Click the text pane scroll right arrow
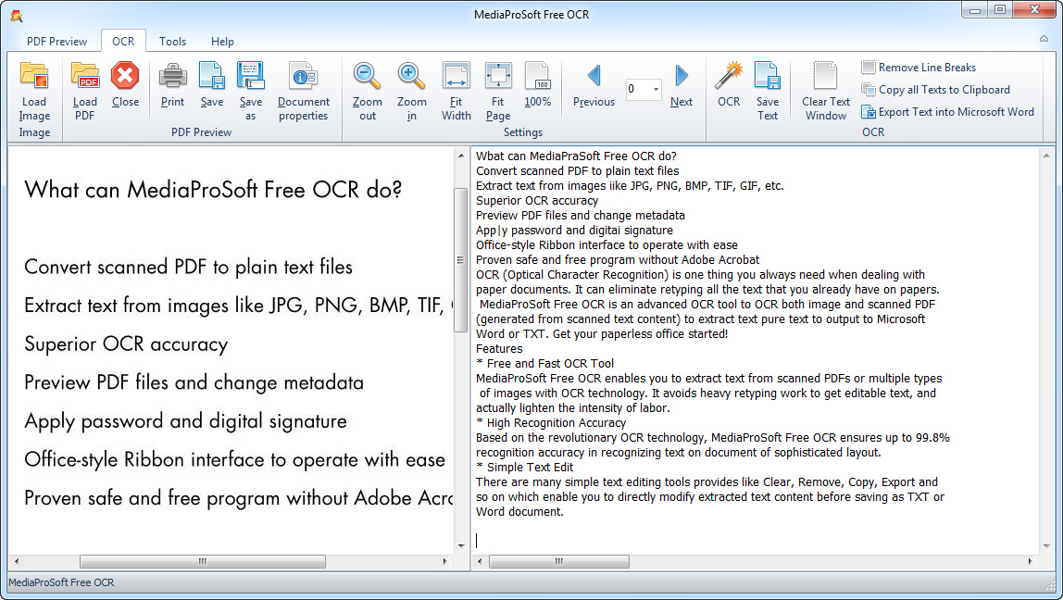1063x600 pixels. (x=1031, y=561)
